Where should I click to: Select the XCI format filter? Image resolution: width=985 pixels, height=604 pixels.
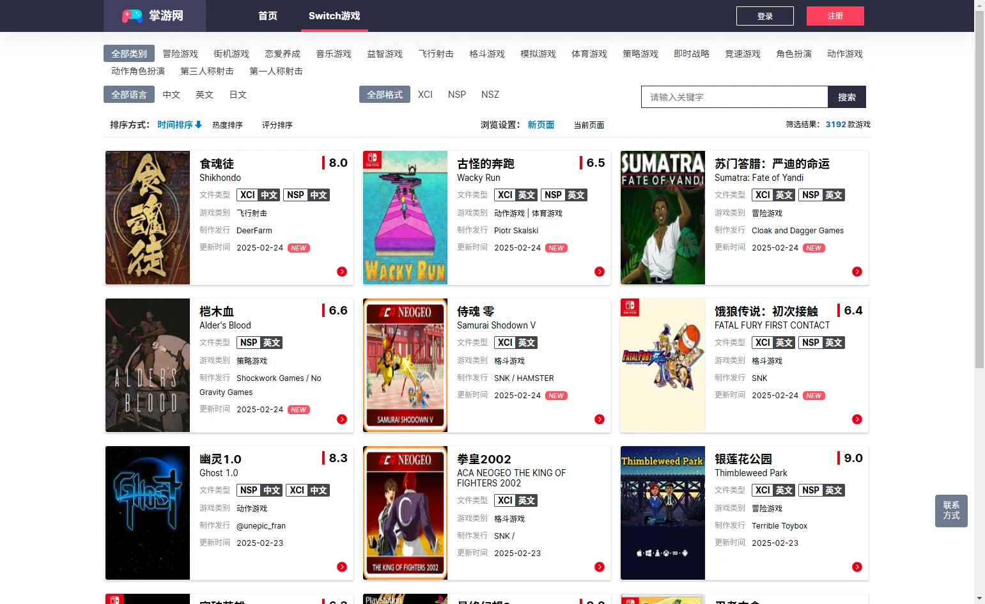click(425, 95)
